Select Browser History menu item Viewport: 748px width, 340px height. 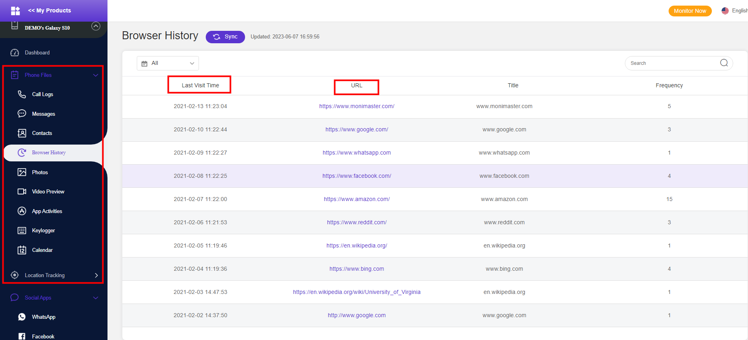click(x=49, y=153)
